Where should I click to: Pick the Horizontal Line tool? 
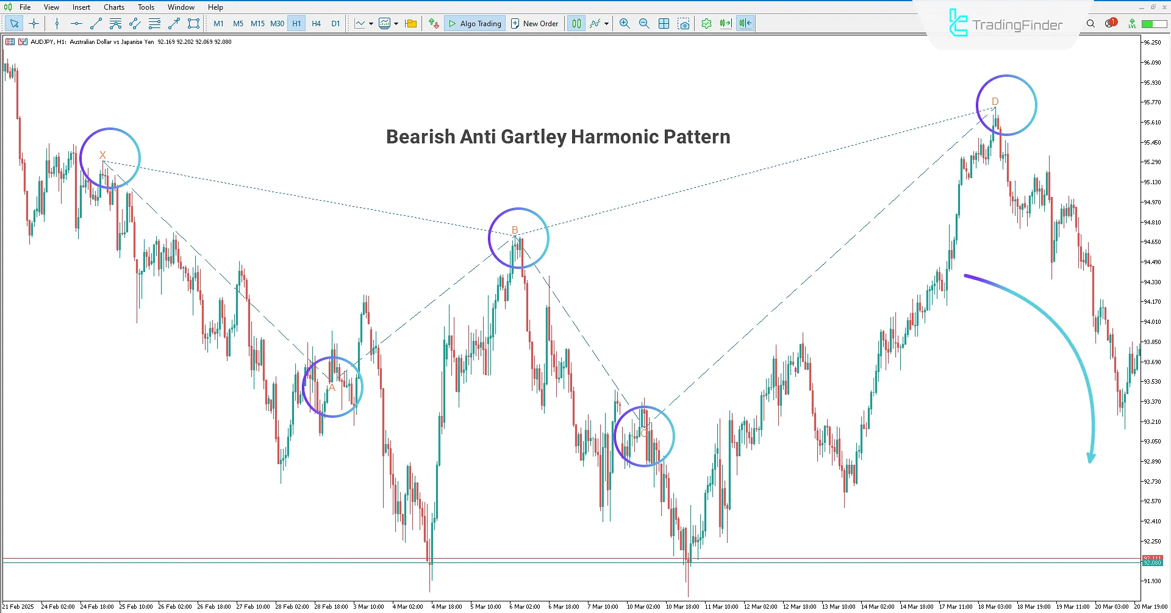pyautogui.click(x=76, y=23)
